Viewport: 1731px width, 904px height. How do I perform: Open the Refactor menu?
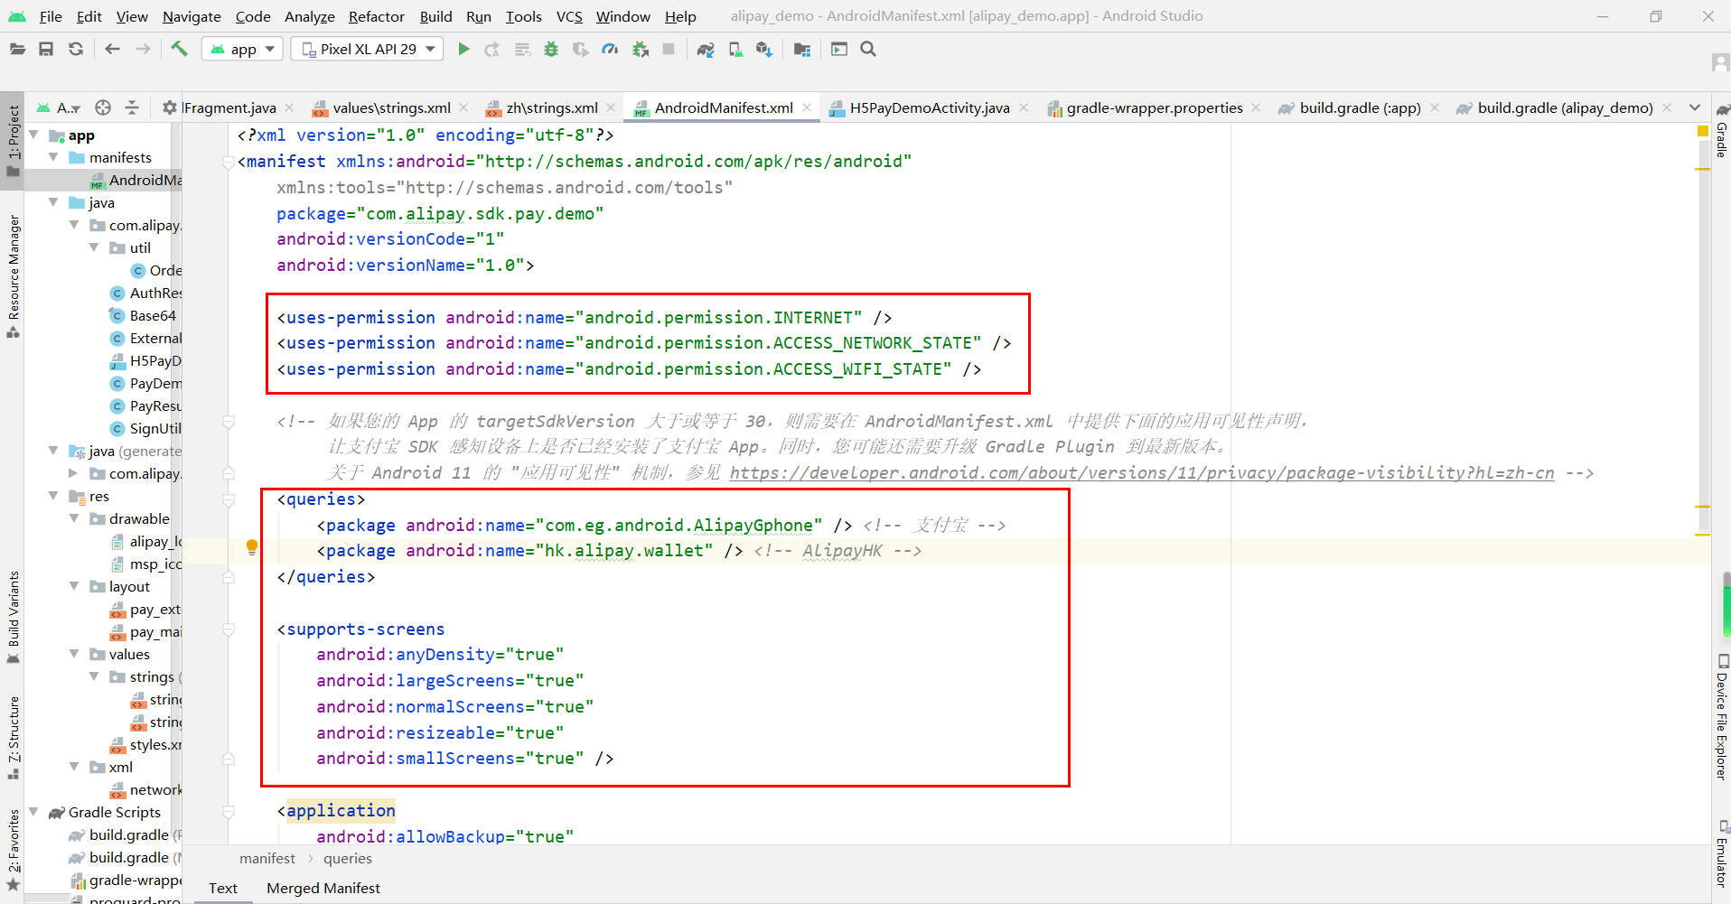point(377,16)
